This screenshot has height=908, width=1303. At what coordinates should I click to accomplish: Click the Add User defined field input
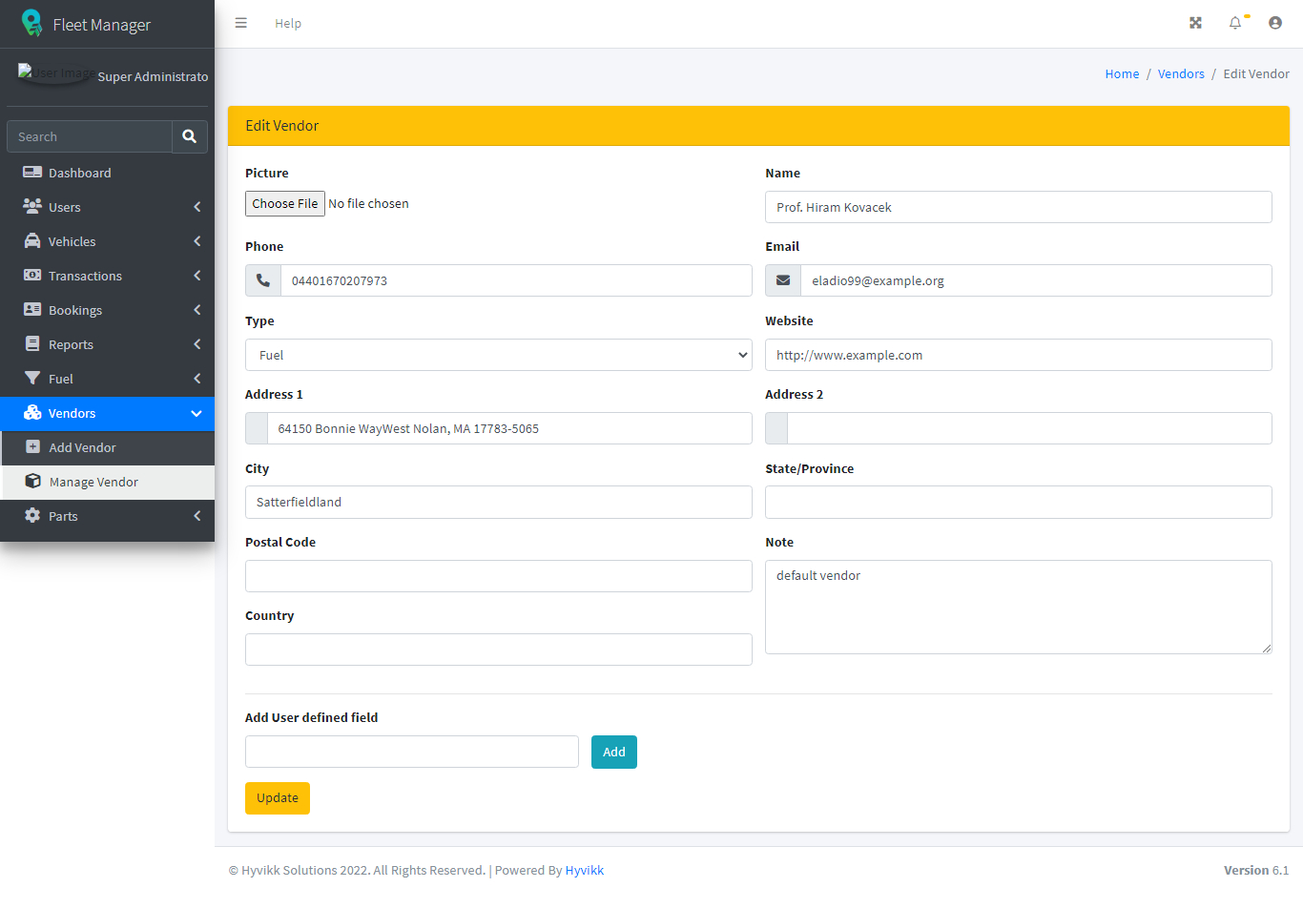(x=412, y=752)
